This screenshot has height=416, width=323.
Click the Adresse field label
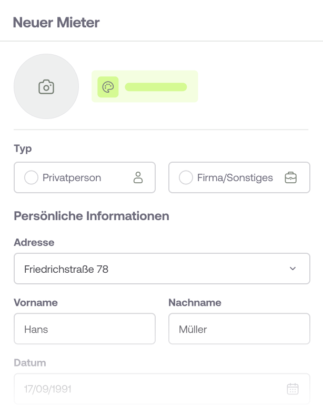click(34, 243)
